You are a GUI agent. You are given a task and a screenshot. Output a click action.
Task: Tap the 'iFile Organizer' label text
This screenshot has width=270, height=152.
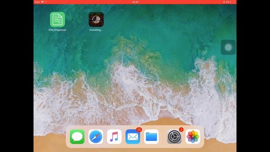57,30
